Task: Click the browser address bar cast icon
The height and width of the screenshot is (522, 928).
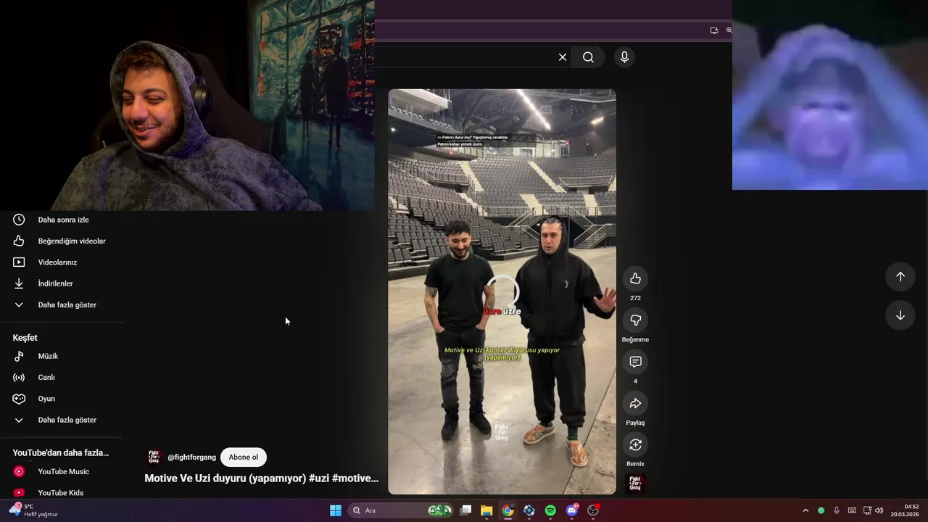Action: pos(714,30)
